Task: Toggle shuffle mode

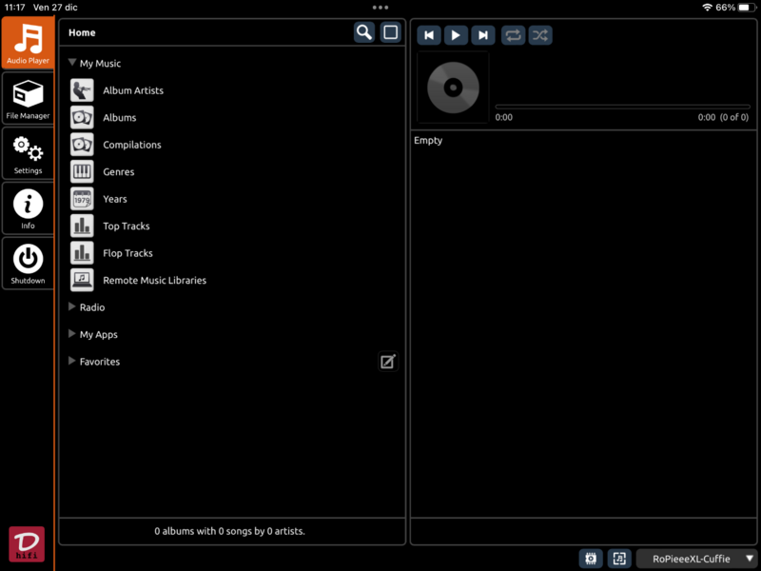Action: coord(540,35)
